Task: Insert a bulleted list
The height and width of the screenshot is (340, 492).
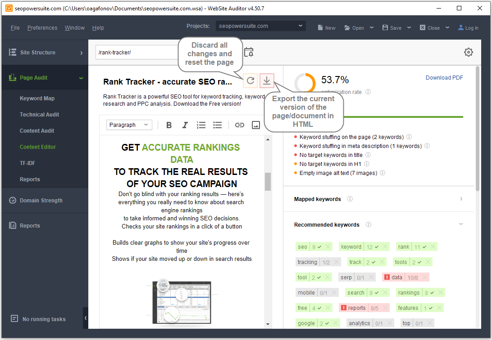Action: point(218,125)
